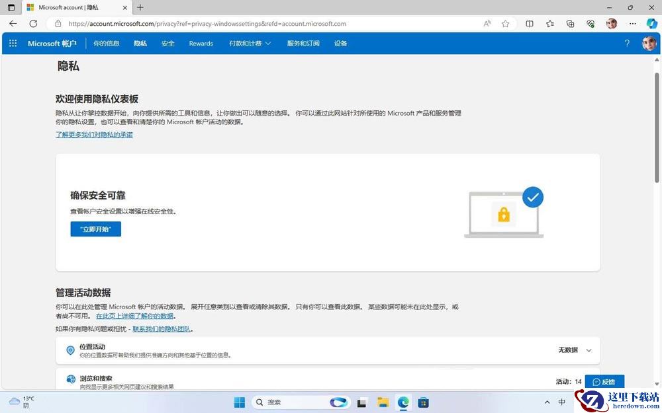Open browser profile avatar
Viewport: 662px width, 413px height.
pos(611,24)
